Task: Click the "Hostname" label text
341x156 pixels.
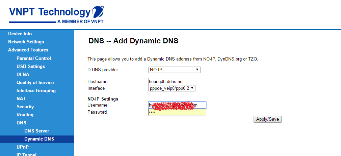Action: click(98, 81)
